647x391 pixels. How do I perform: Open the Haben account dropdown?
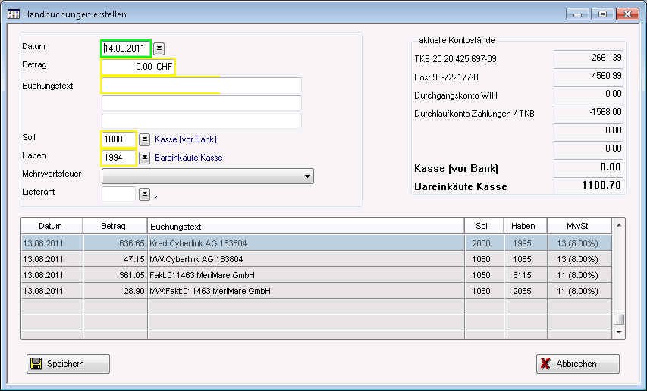click(144, 158)
